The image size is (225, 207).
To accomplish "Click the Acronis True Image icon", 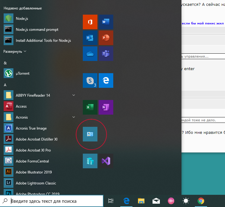I will [x=9, y=128].
